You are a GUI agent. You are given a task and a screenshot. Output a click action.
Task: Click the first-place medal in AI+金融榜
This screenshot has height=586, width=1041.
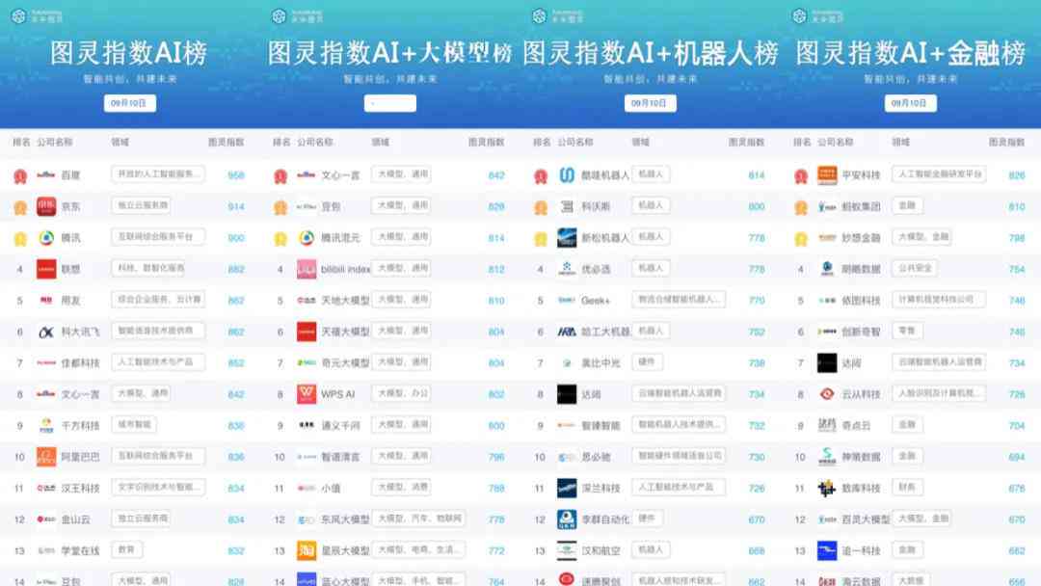tap(801, 175)
